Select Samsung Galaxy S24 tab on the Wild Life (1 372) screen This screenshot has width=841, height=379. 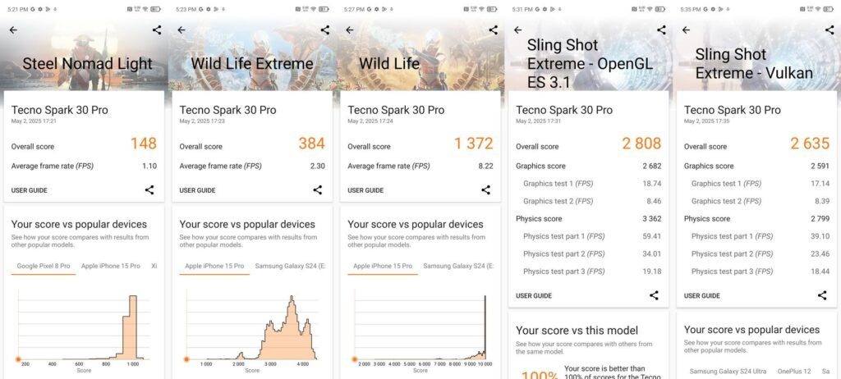[458, 266]
